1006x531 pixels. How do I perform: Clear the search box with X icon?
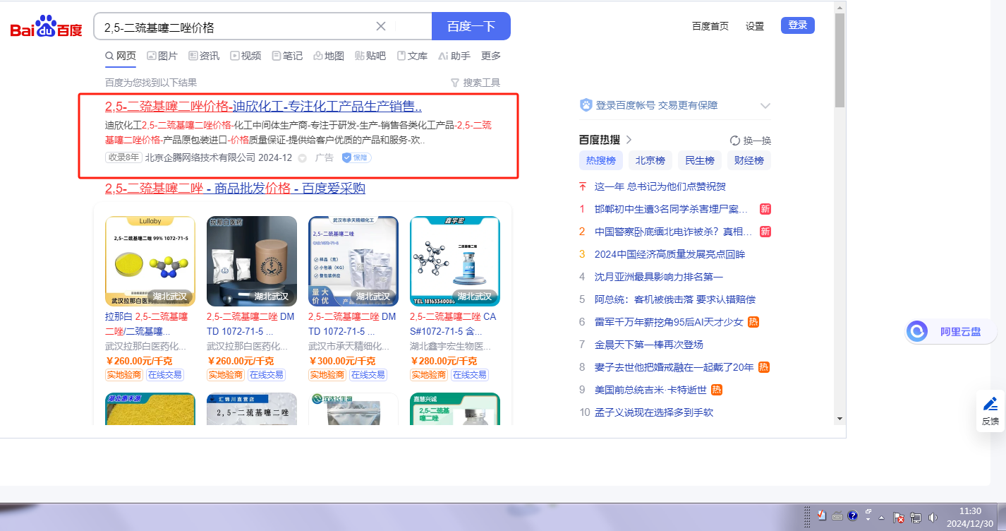coord(381,27)
